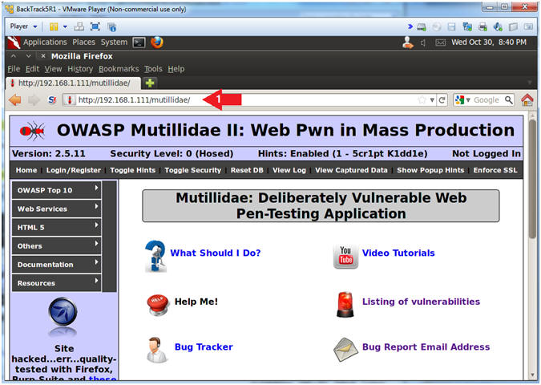Click the VMware double-chevron devices expander
The image size is (541, 385).
(410, 26)
